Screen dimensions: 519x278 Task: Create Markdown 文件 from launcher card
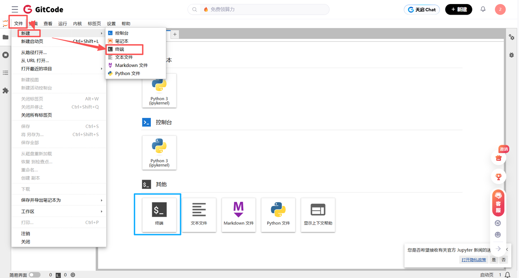tap(239, 215)
